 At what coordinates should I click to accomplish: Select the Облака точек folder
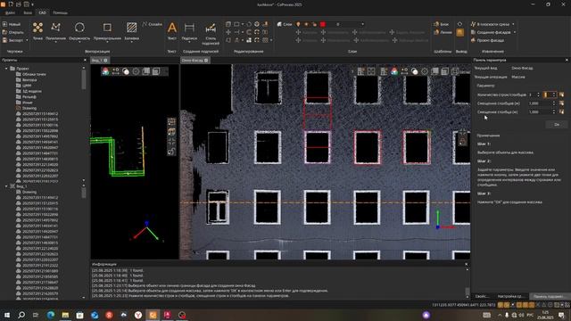(34, 74)
